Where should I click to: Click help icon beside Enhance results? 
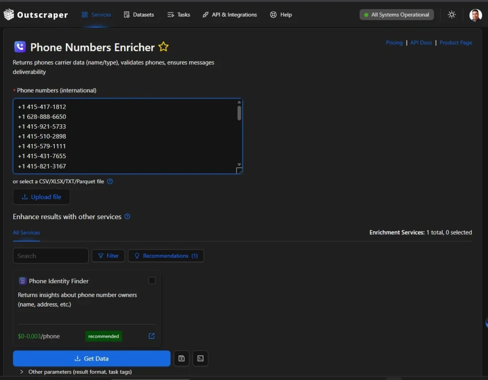(x=127, y=217)
